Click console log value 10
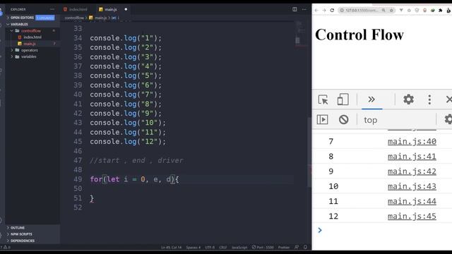452x254 pixels. point(333,186)
